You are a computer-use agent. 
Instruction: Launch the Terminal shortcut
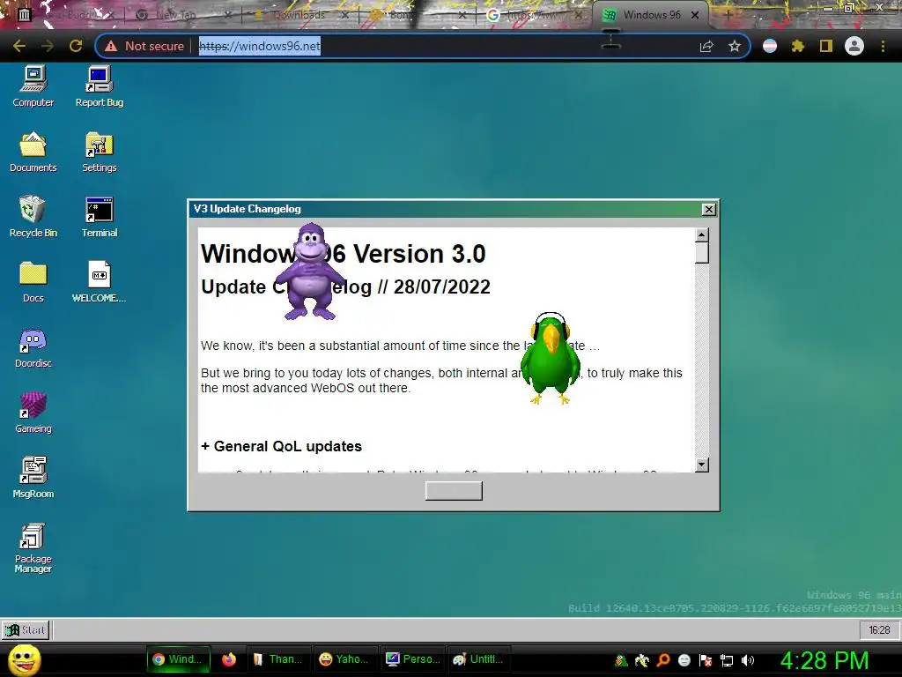[x=100, y=217]
